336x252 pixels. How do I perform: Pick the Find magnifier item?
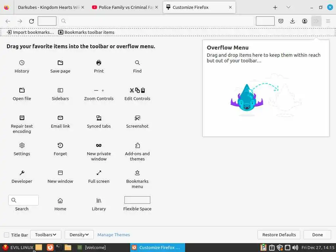click(x=137, y=67)
